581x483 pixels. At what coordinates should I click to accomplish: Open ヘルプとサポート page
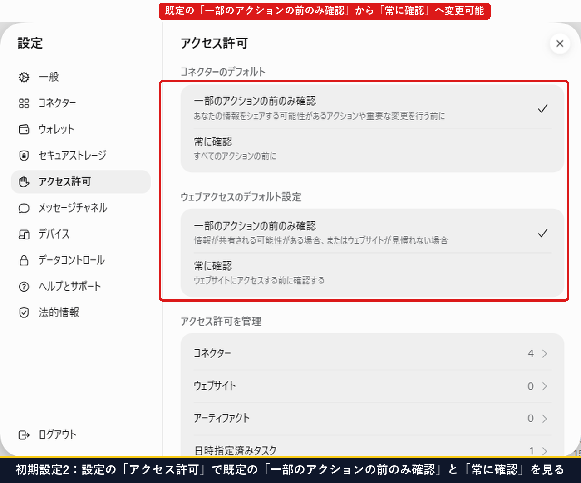coord(81,287)
